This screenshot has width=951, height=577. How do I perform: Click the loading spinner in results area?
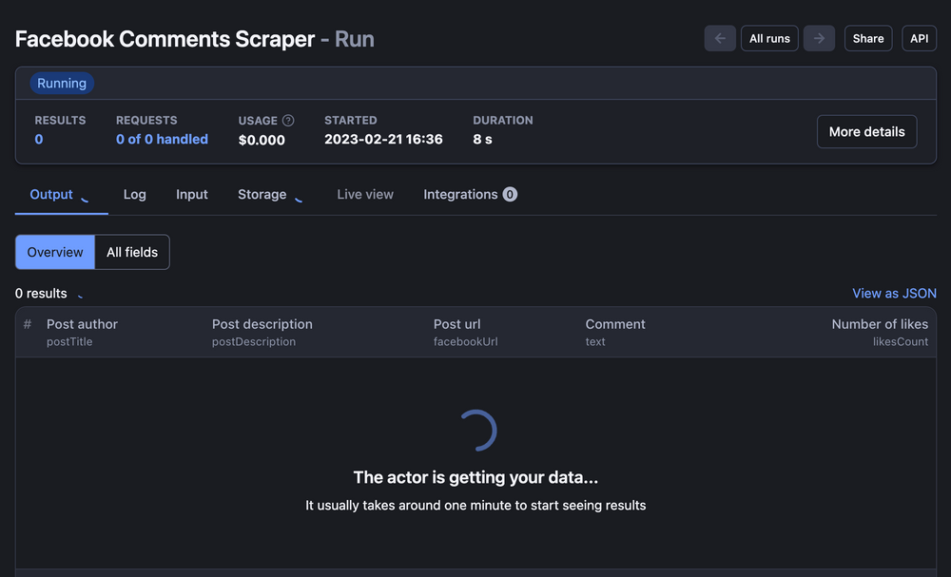pyautogui.click(x=475, y=431)
